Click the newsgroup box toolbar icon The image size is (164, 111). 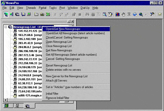point(17,14)
